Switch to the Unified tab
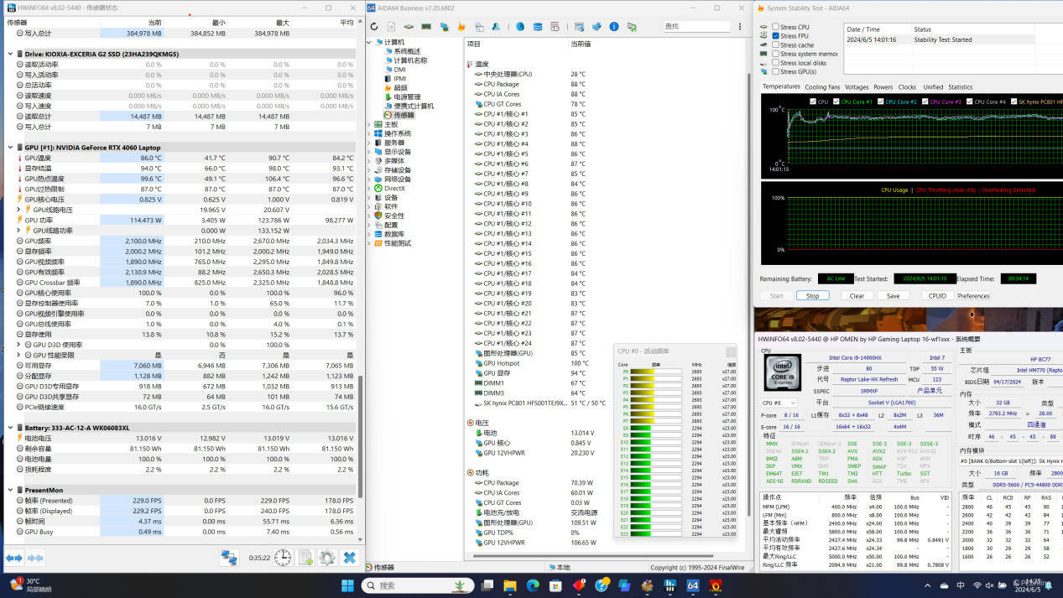1063x598 pixels. coord(933,87)
